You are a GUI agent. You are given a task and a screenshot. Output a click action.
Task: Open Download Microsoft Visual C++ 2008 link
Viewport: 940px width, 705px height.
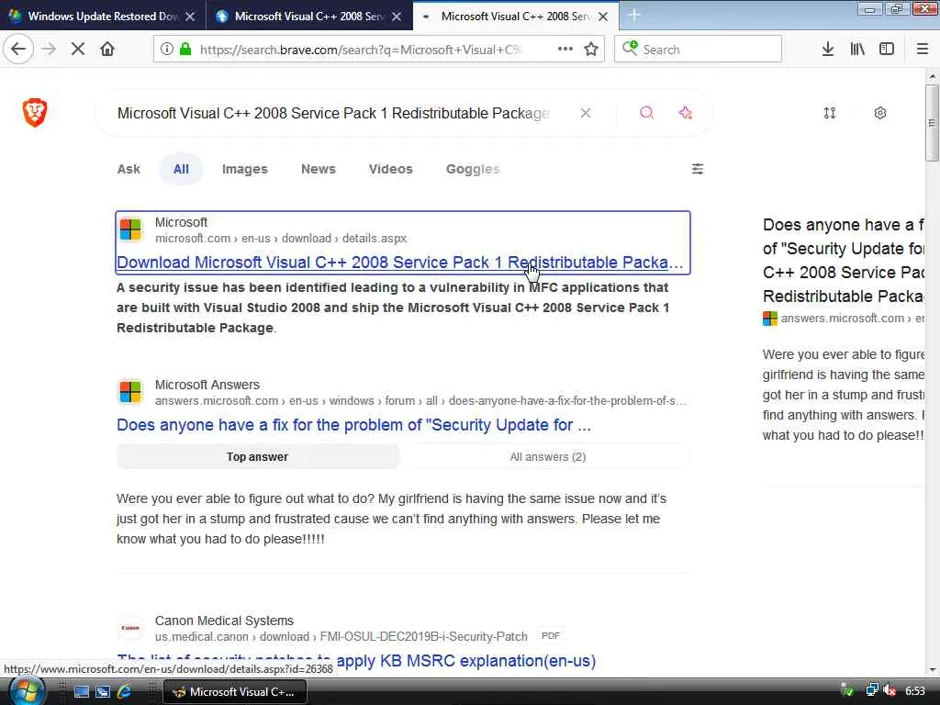click(x=400, y=263)
